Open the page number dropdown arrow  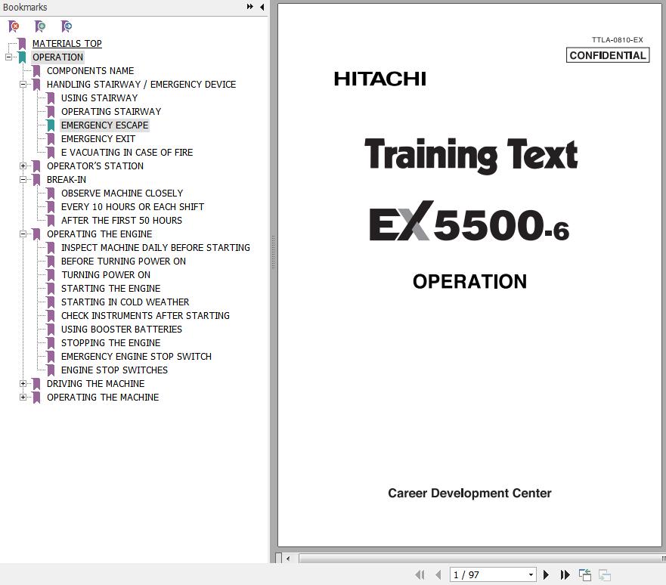531,575
